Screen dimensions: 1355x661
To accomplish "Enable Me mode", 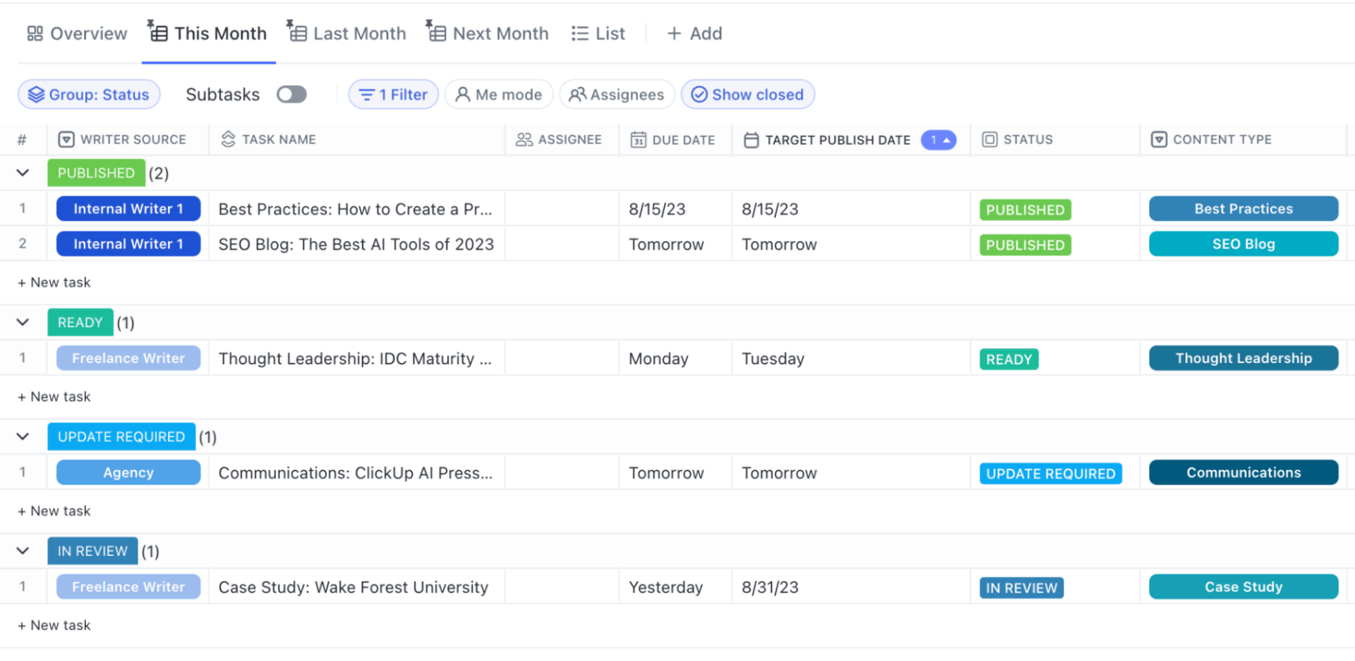I will [499, 95].
